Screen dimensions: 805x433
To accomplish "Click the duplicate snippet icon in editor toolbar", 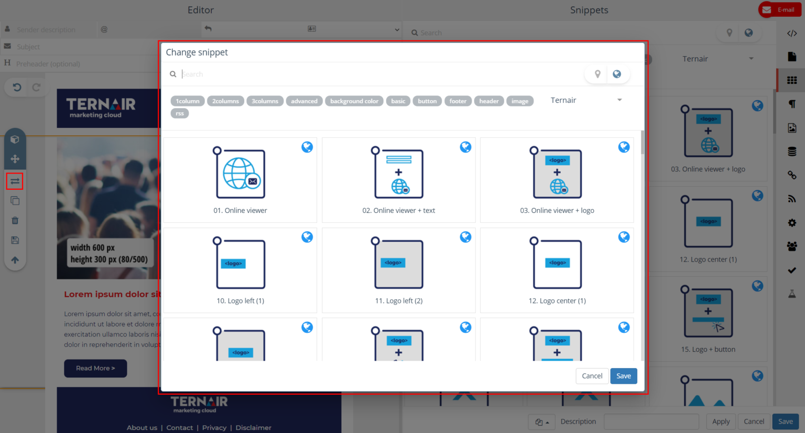I will click(15, 201).
